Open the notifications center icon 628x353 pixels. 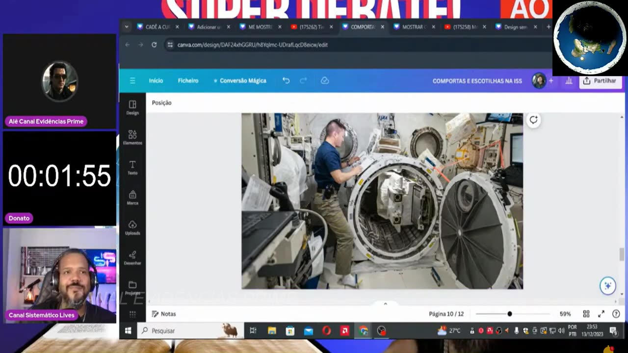pyautogui.click(x=613, y=331)
